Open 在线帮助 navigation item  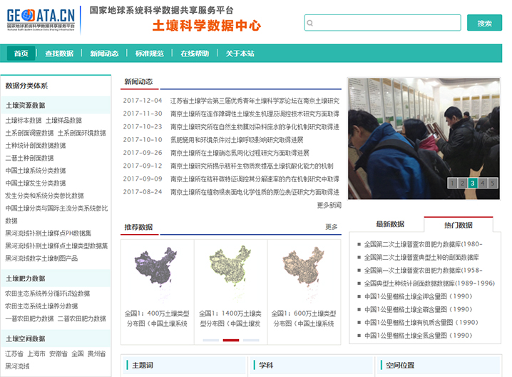point(195,54)
